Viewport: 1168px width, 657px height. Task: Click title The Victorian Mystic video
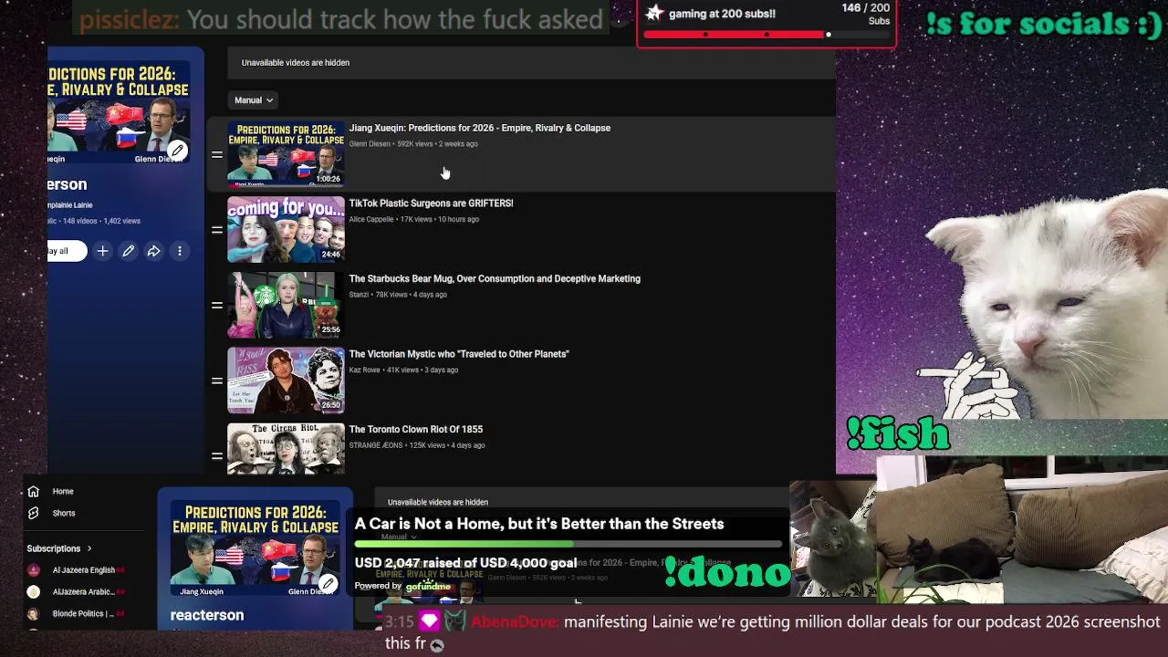click(459, 354)
